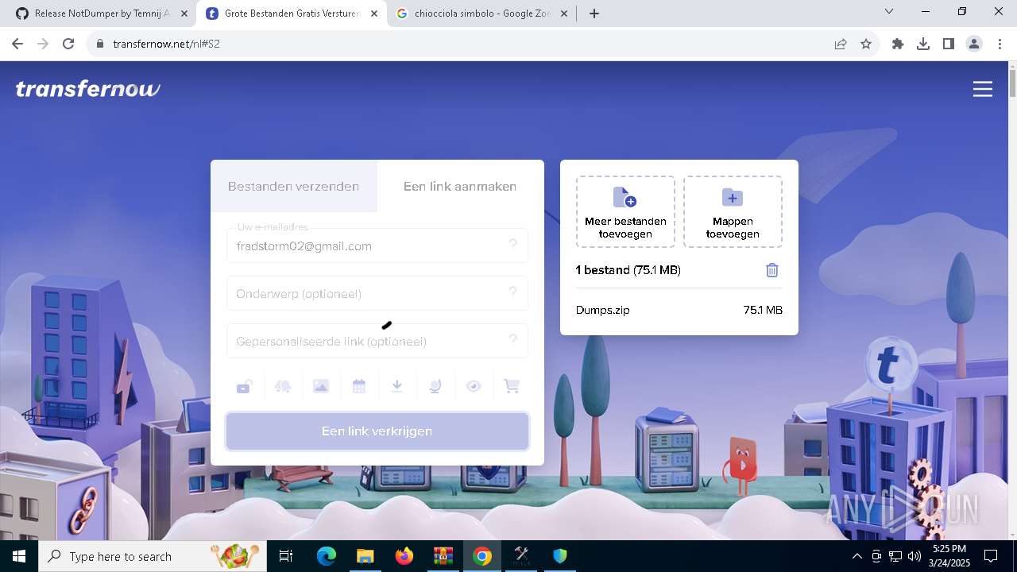Close the chiocciola simbolo tab
Viewport: 1017px width, 572px height.
pos(564,14)
